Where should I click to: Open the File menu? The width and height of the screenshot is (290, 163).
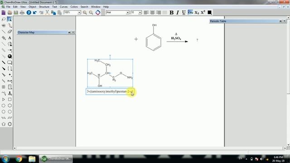coord(8,7)
